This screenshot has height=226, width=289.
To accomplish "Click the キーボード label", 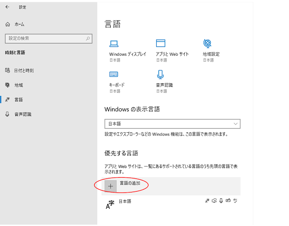I will (117, 85).
